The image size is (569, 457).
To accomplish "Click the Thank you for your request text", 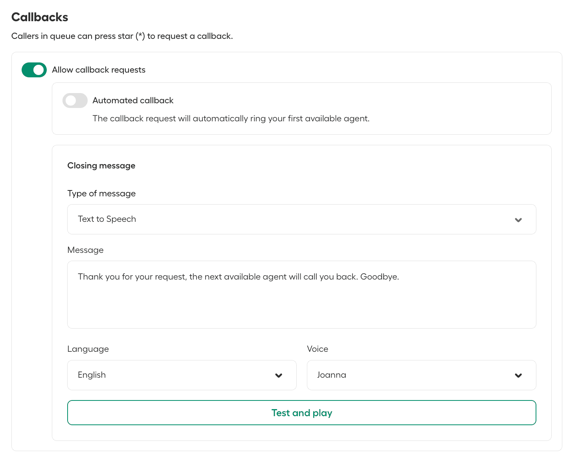I will tap(238, 277).
